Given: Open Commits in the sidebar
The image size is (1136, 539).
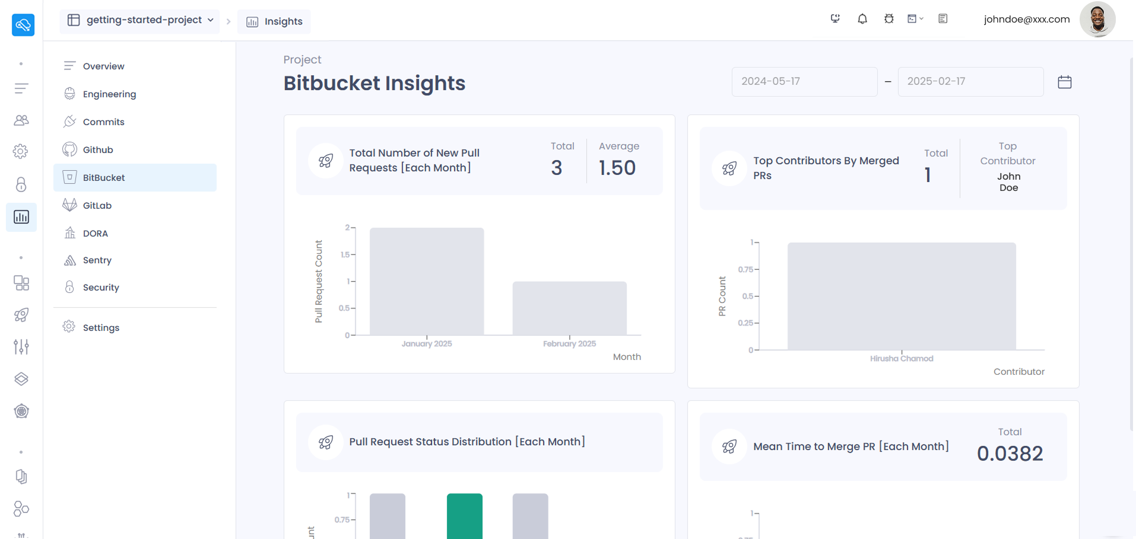Looking at the screenshot, I should coord(135,122).
